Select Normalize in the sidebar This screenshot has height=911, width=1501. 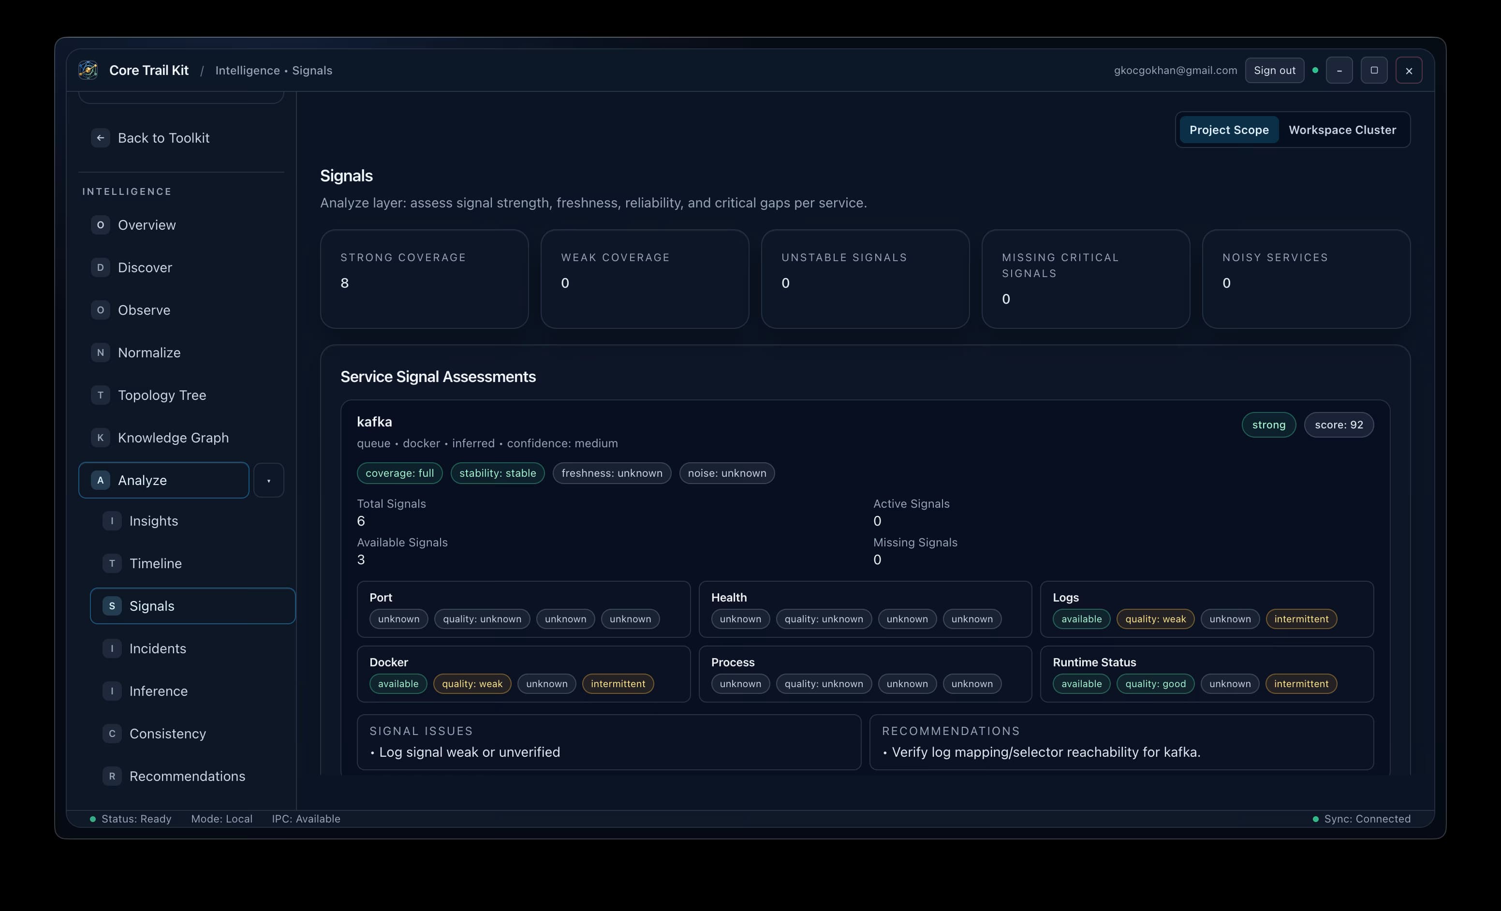coord(181,353)
